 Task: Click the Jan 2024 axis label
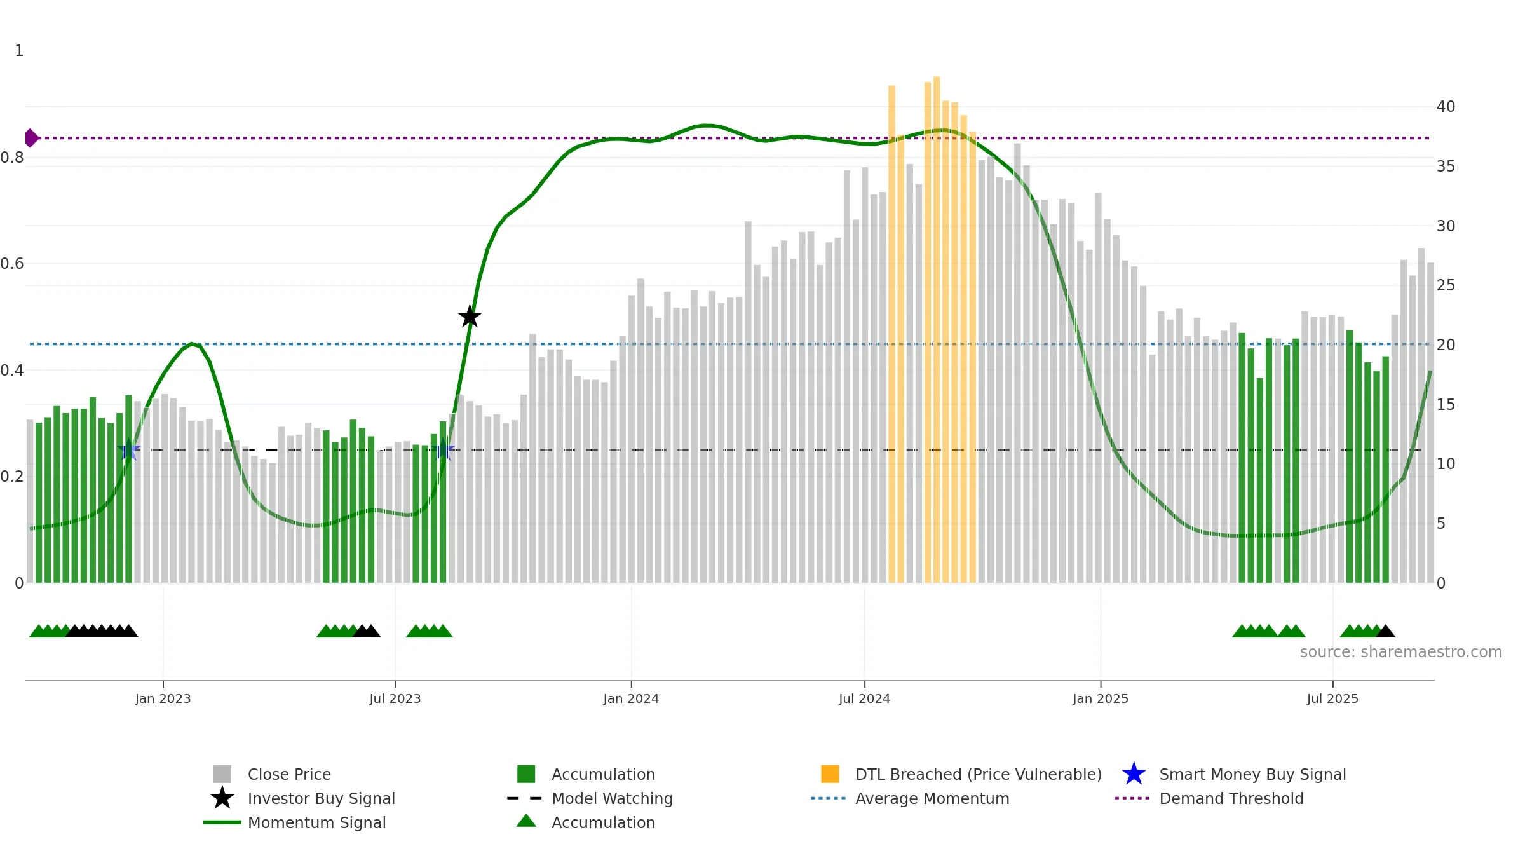point(631,699)
